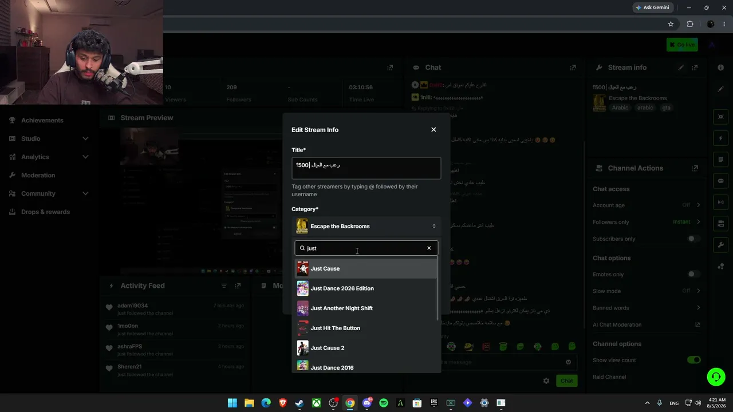Open AI Chat Moderation external link
The image size is (733, 412).
click(697, 324)
